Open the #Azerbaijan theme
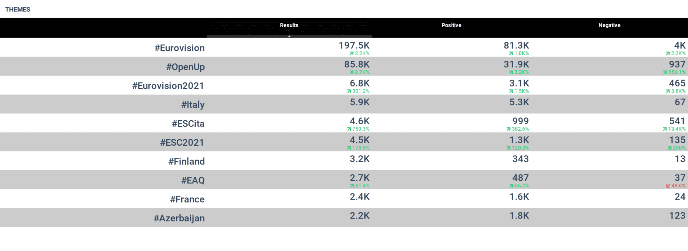This screenshot has width=688, height=251. [179, 218]
